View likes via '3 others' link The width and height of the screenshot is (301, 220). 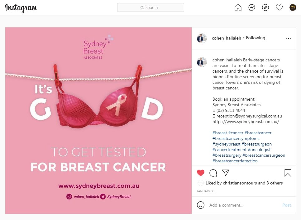[275, 183]
